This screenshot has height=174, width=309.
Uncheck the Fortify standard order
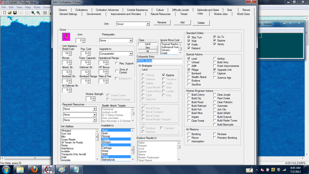pos(189,44)
